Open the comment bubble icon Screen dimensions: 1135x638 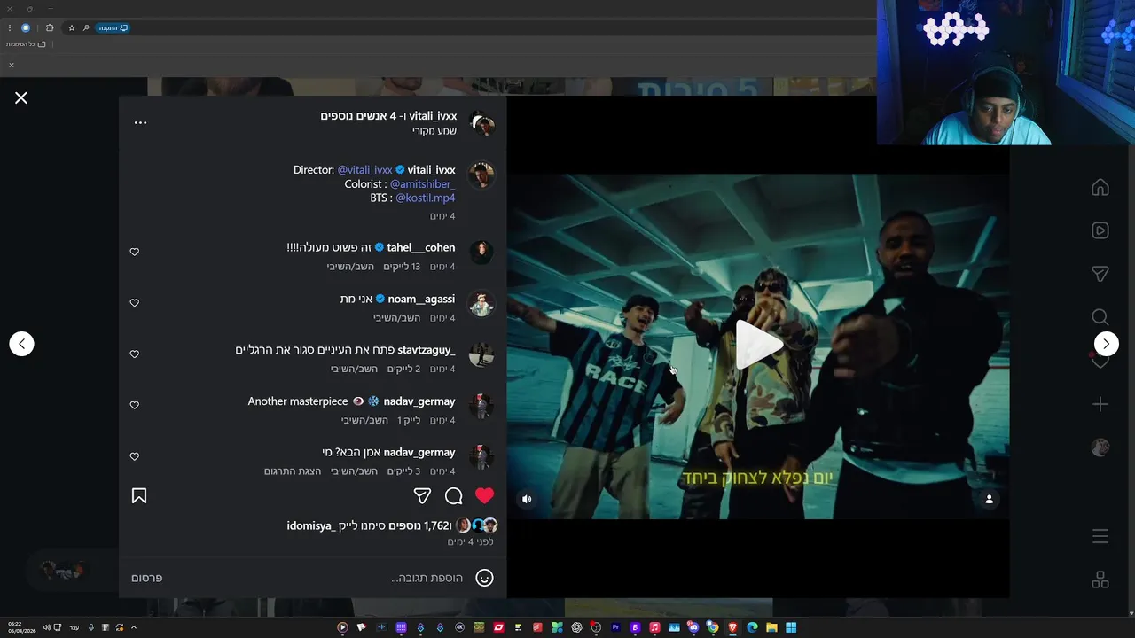(453, 496)
